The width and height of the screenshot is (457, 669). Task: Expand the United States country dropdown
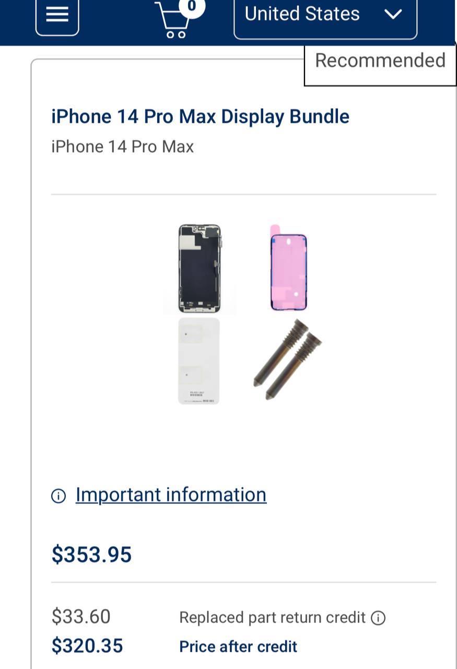tap(325, 16)
